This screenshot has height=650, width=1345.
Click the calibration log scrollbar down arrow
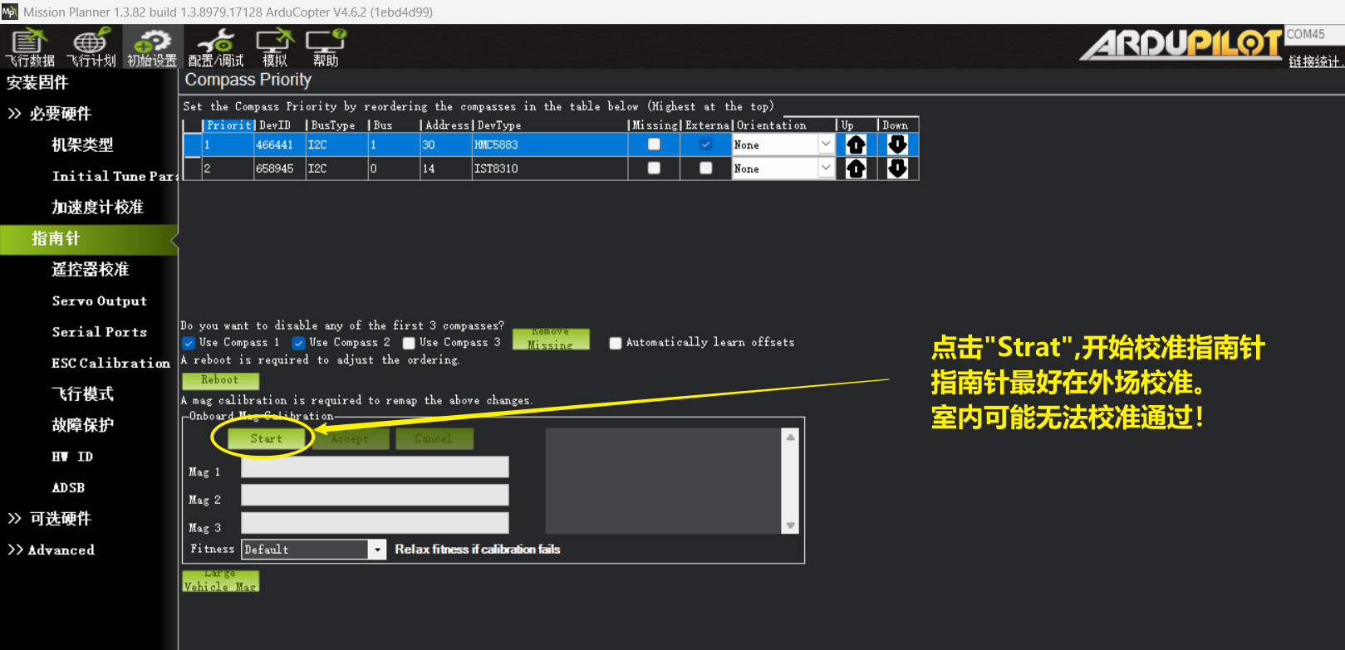coord(790,525)
